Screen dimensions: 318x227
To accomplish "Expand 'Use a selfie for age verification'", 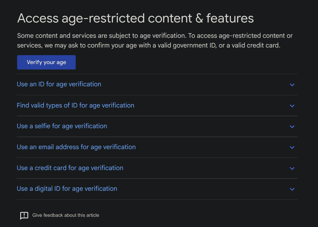I will coord(62,126).
